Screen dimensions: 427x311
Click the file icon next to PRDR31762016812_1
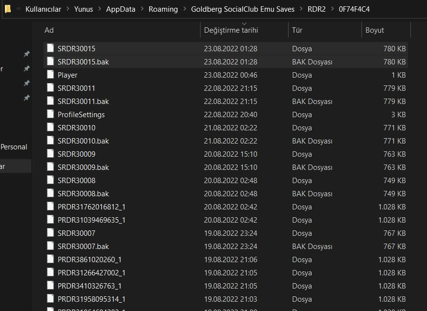[50, 207]
